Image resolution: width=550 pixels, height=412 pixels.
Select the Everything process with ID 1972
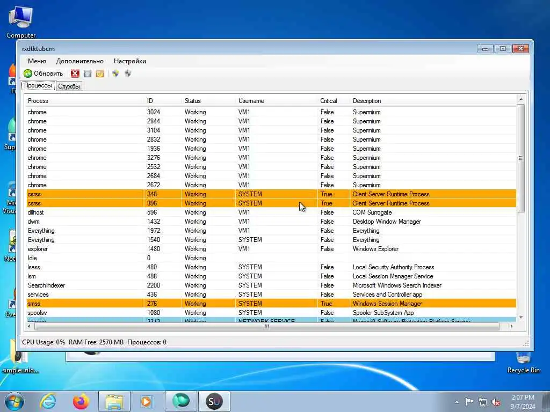271,231
